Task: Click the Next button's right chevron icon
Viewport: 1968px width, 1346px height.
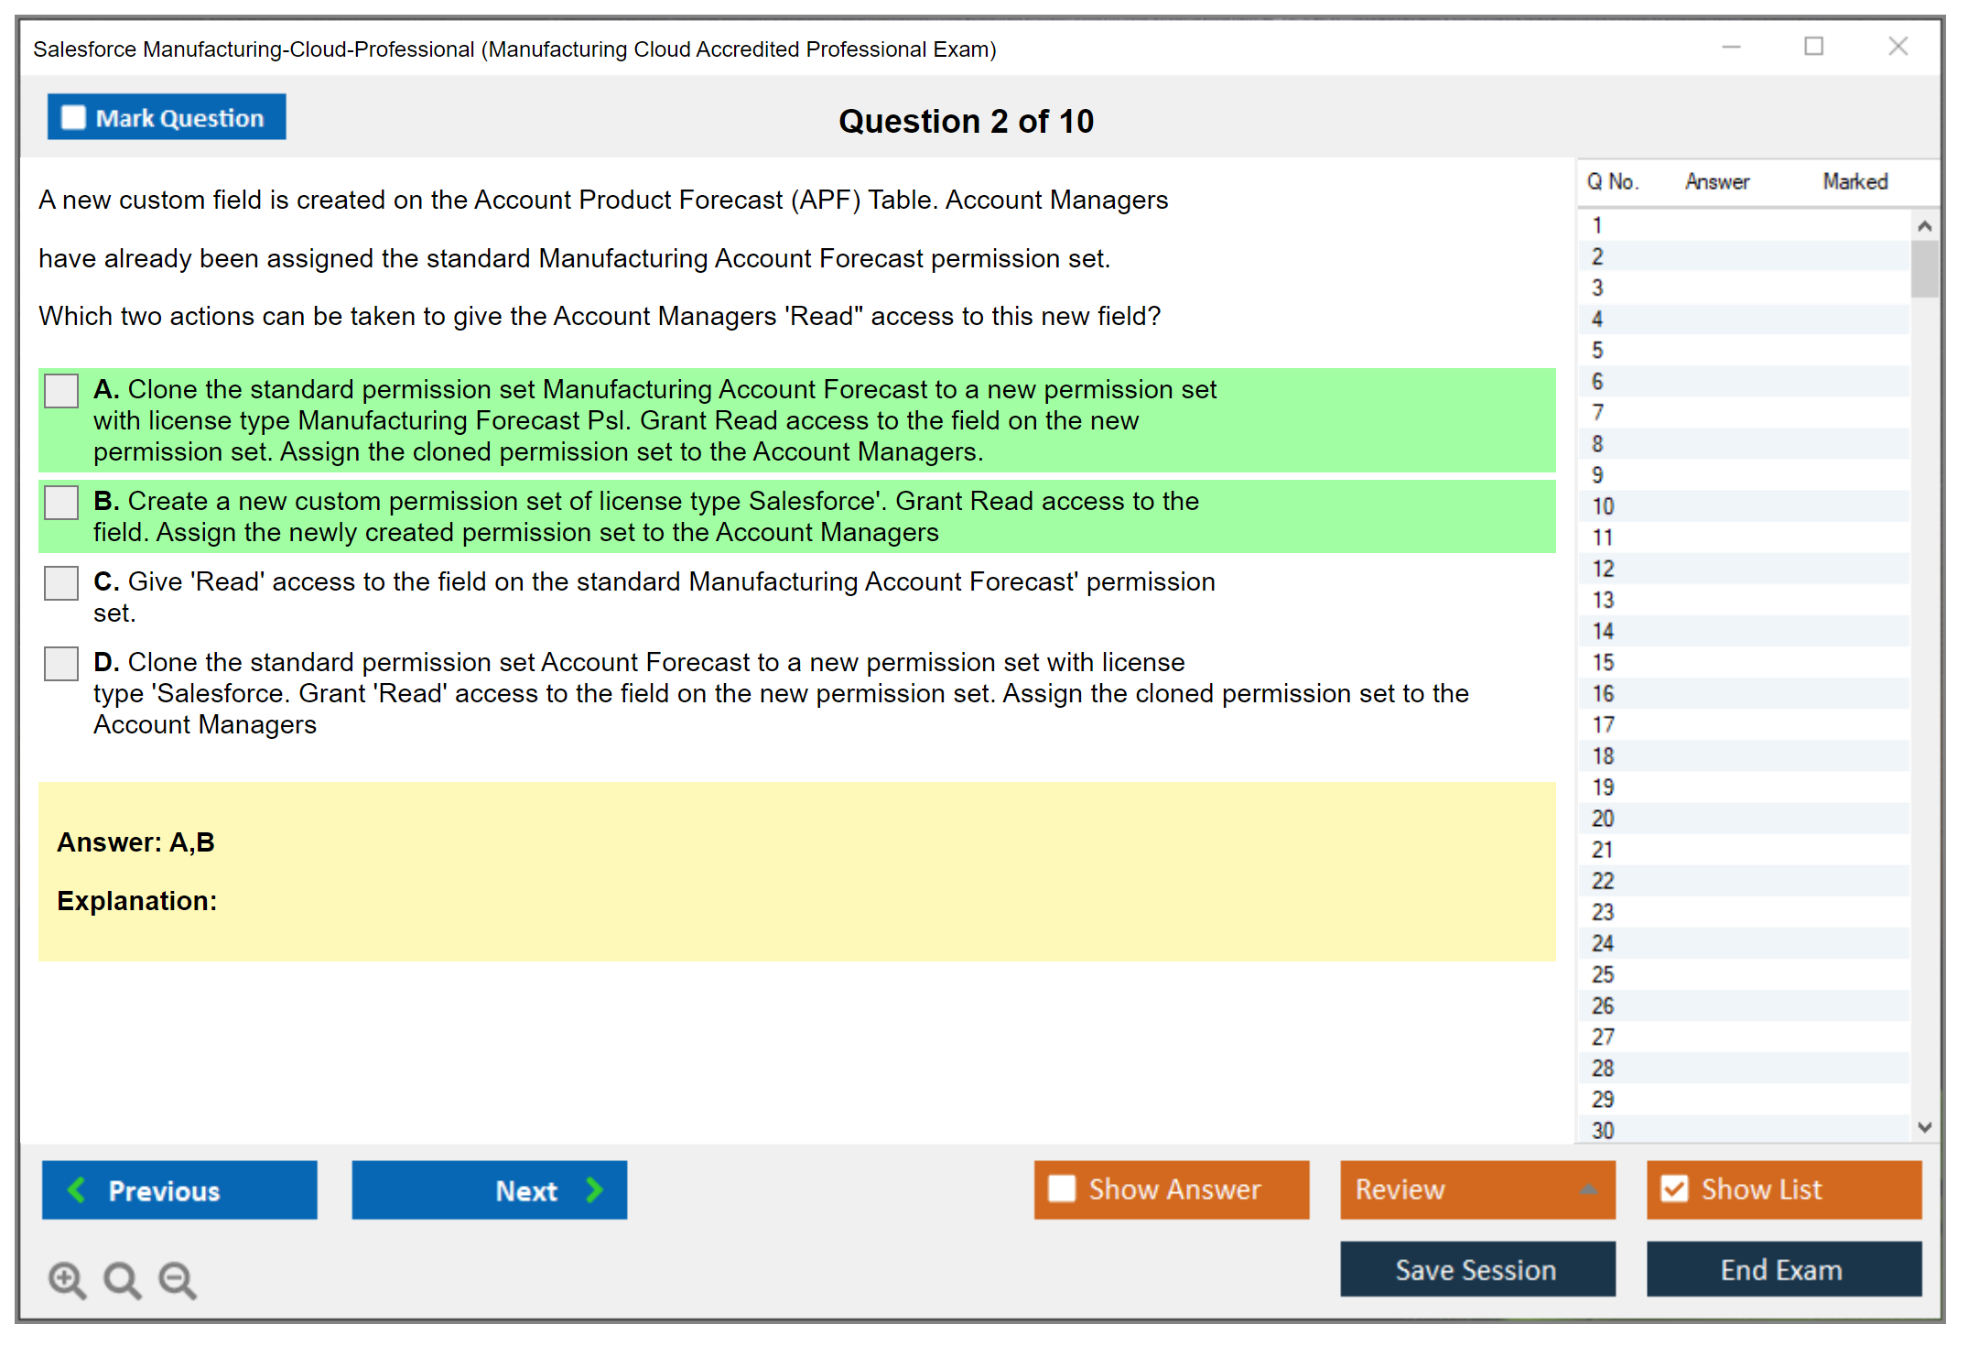Action: tap(594, 1189)
